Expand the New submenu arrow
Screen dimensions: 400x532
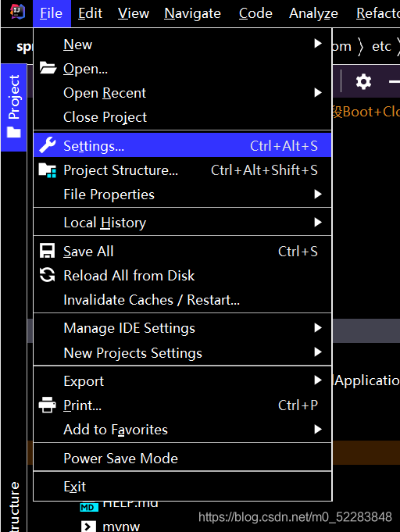[x=318, y=44]
